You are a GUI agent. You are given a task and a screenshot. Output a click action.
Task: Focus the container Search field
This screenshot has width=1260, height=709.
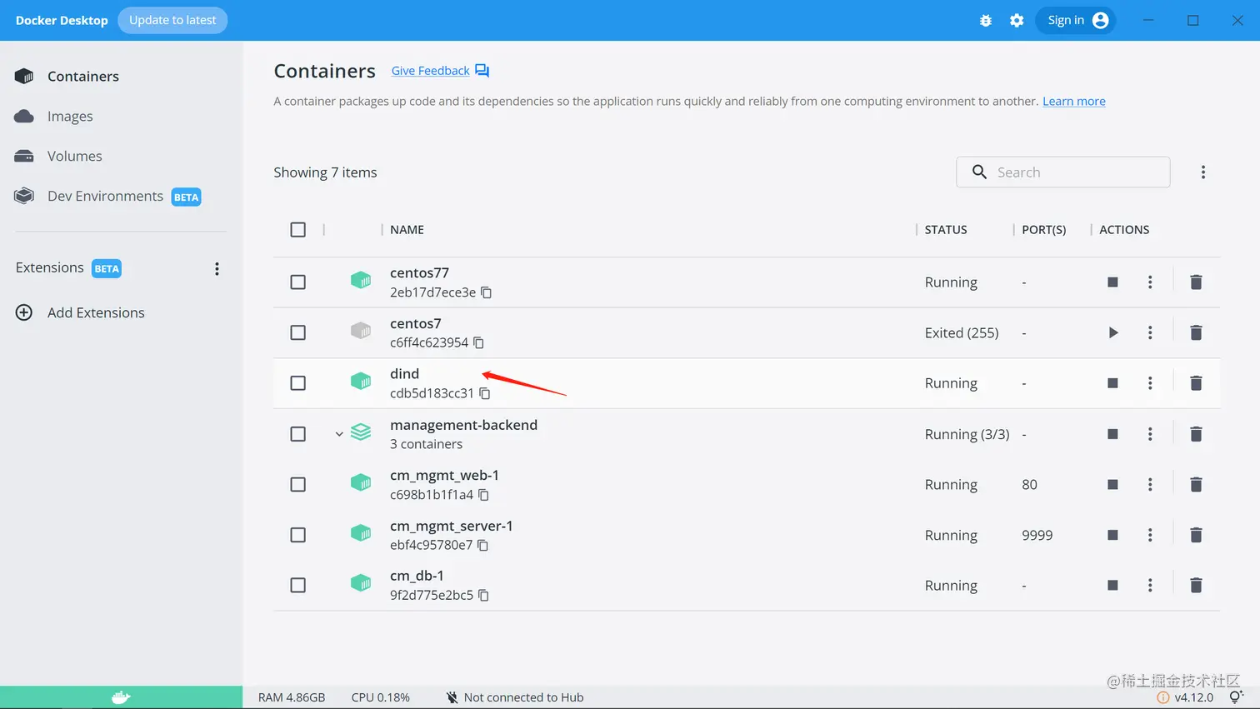coord(1063,172)
